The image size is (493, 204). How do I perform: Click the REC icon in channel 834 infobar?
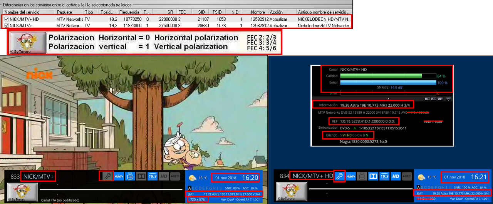tap(406, 176)
